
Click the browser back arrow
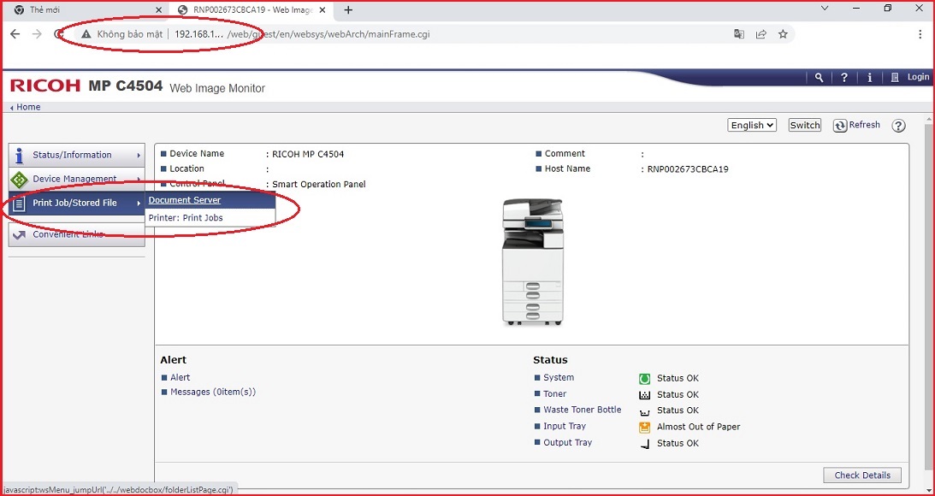click(15, 34)
